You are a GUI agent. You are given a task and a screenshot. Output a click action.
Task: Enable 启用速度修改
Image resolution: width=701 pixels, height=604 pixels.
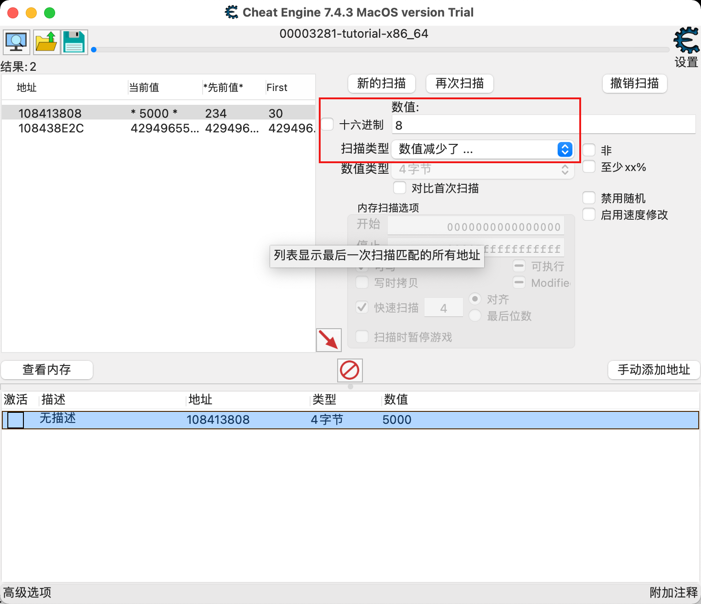click(x=588, y=214)
